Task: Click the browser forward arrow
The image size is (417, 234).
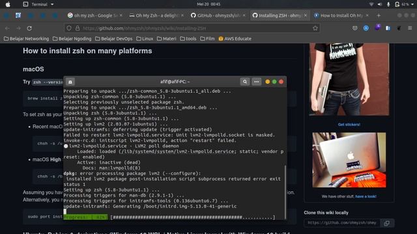Action: 18,28
